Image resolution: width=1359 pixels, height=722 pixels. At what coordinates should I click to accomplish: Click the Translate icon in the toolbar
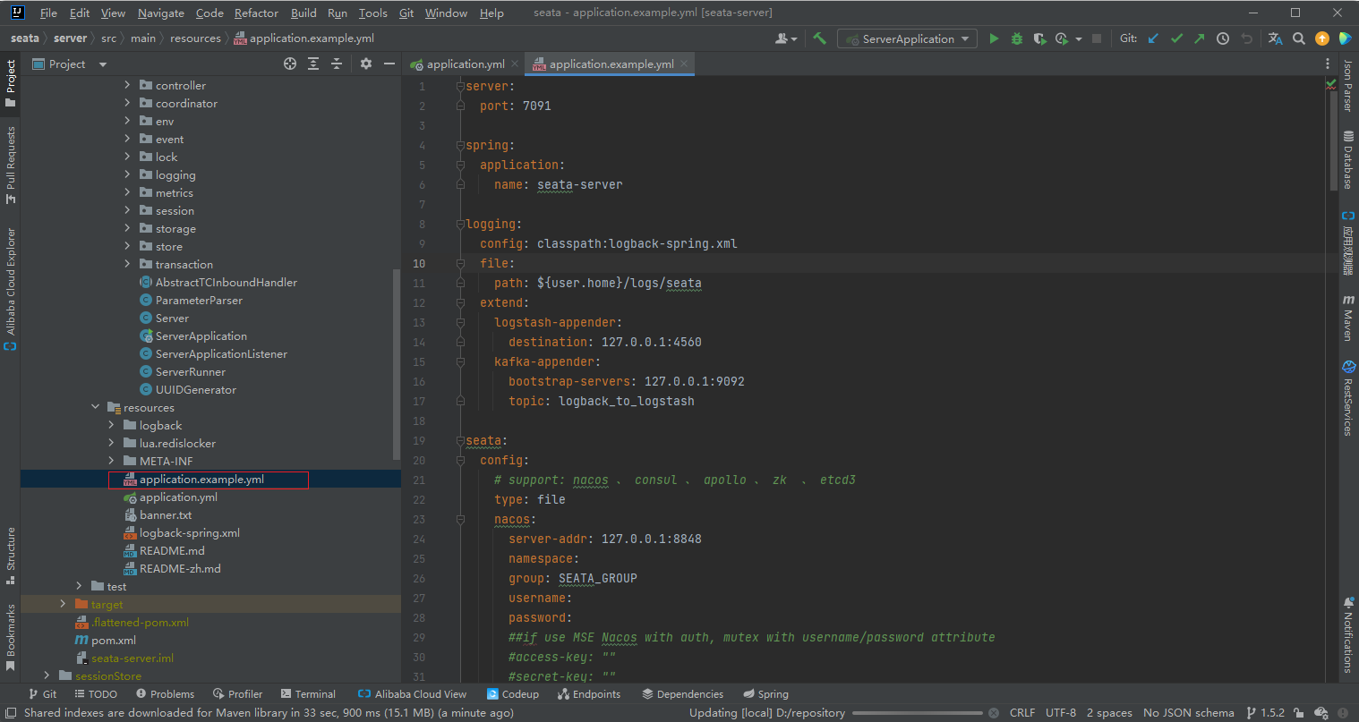pyautogui.click(x=1276, y=38)
